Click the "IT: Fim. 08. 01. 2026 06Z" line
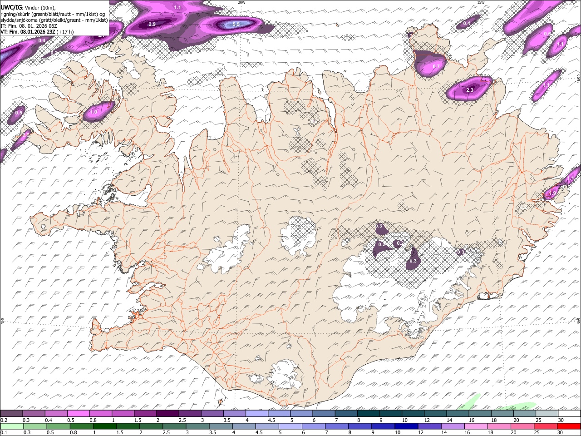This screenshot has width=581, height=436. click(x=29, y=26)
